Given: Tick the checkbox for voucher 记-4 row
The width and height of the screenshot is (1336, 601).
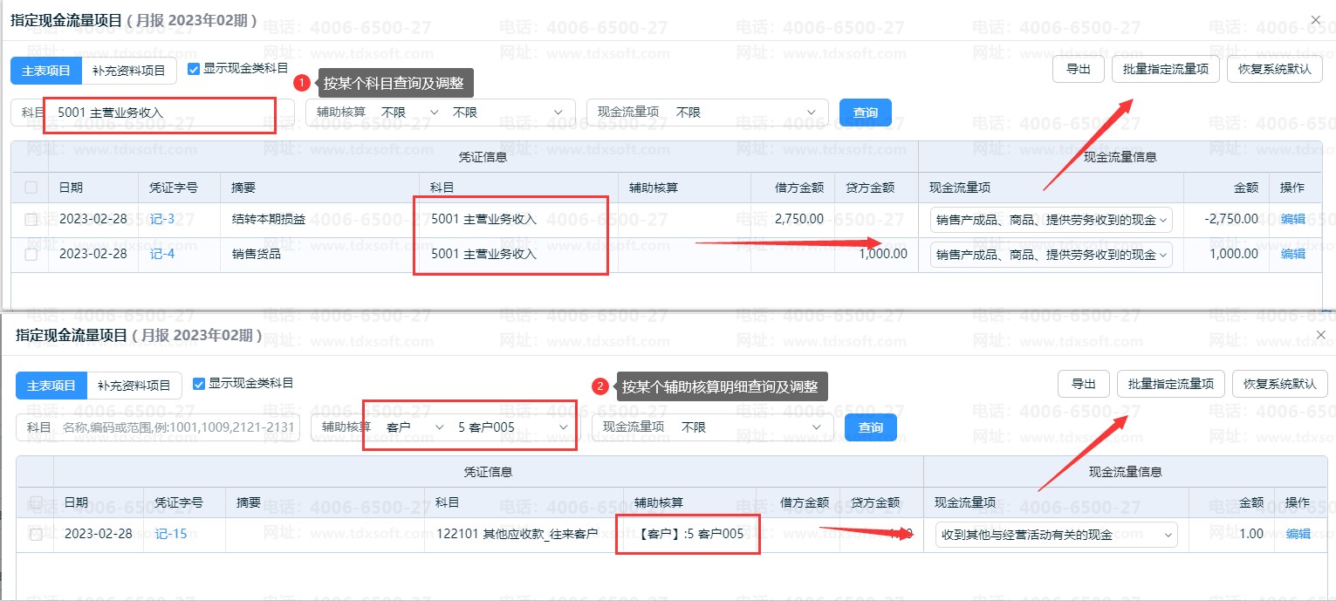Looking at the screenshot, I should point(31,255).
